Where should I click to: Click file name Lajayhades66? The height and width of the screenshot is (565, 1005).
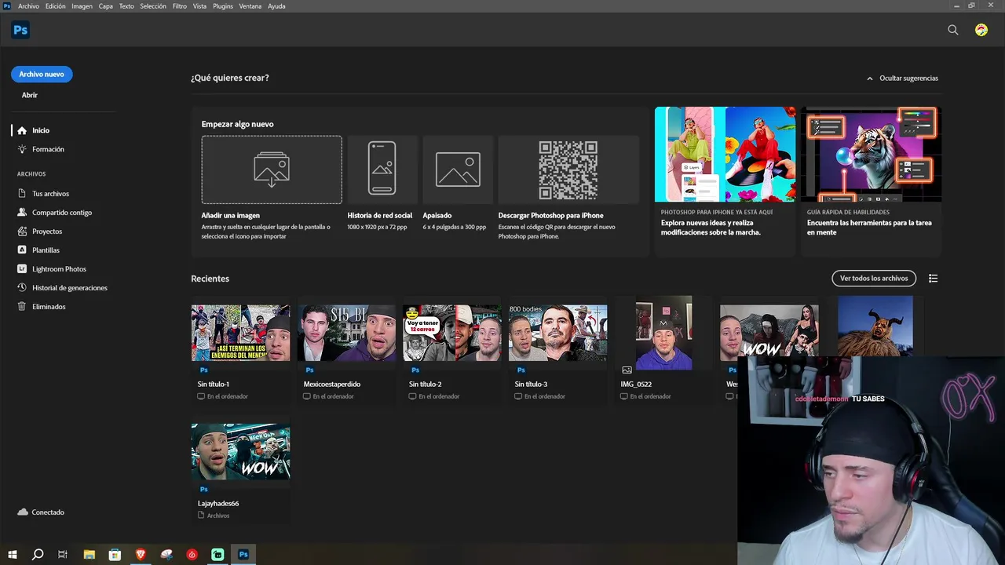tap(218, 504)
